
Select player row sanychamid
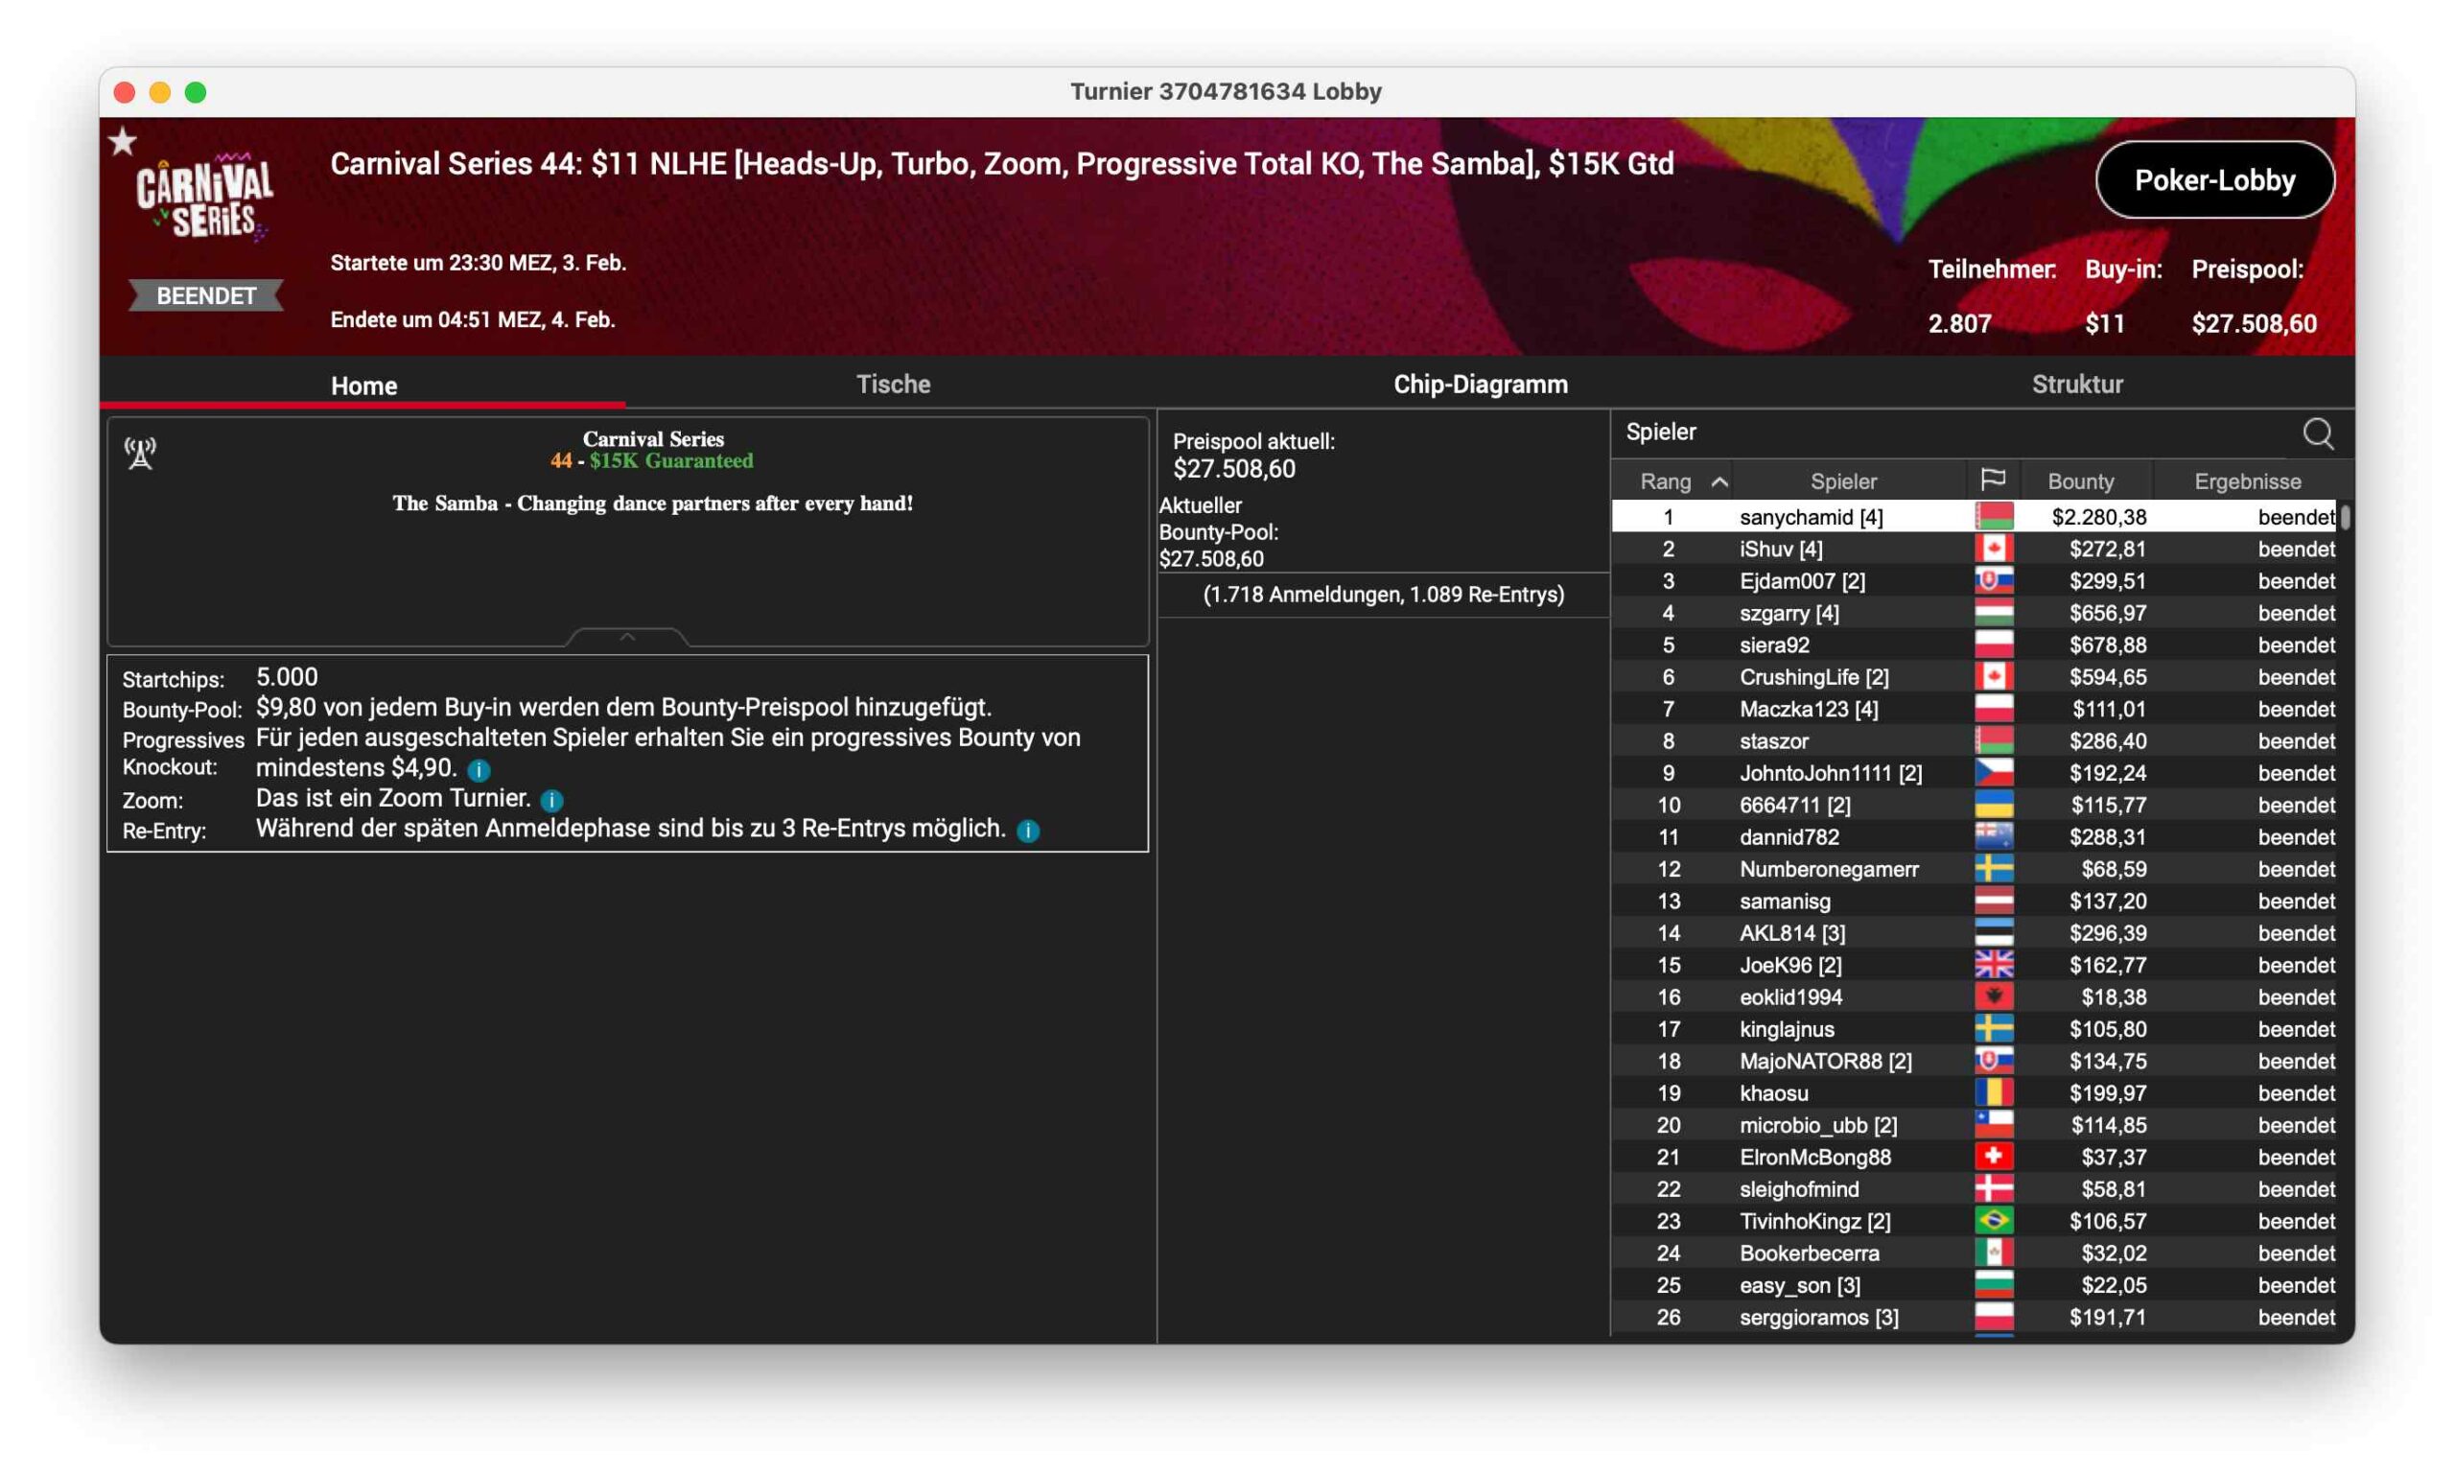tap(1810, 516)
